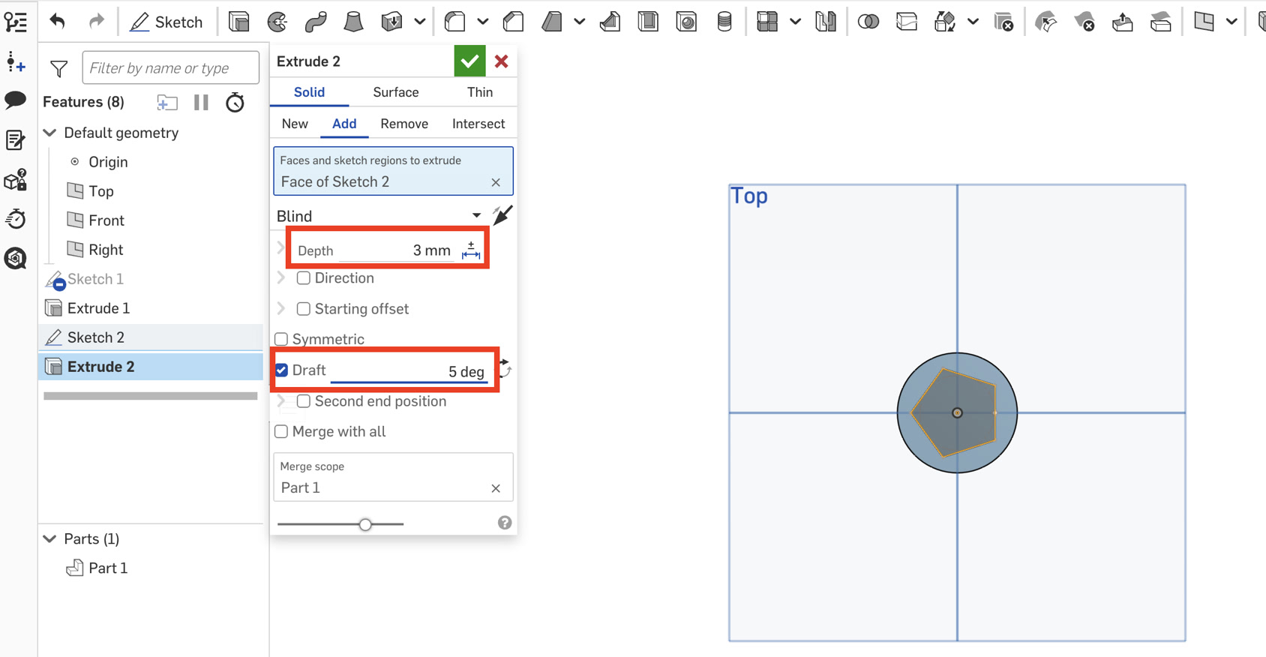Open the Insert features sidebar icon

click(x=15, y=62)
